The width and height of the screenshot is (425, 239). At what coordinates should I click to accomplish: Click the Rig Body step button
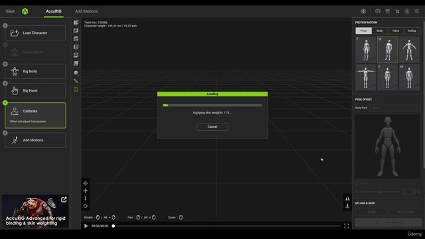(35, 71)
